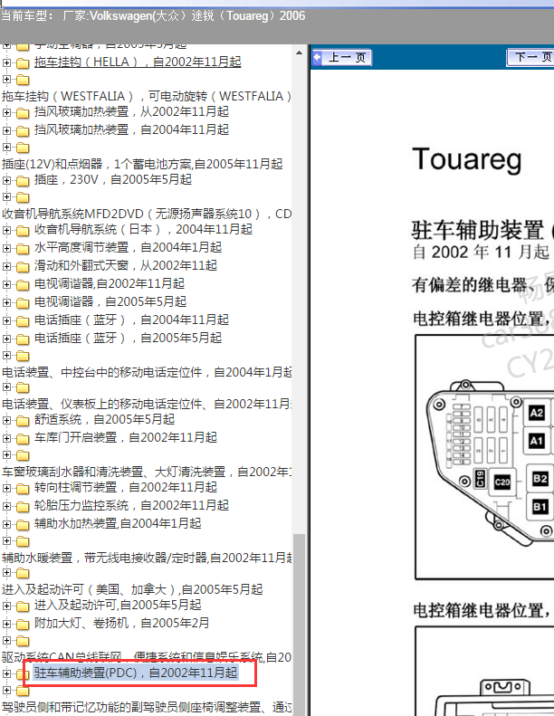
Task: Select 收音机导航系统MFD2DVD entry
Action: click(x=147, y=214)
